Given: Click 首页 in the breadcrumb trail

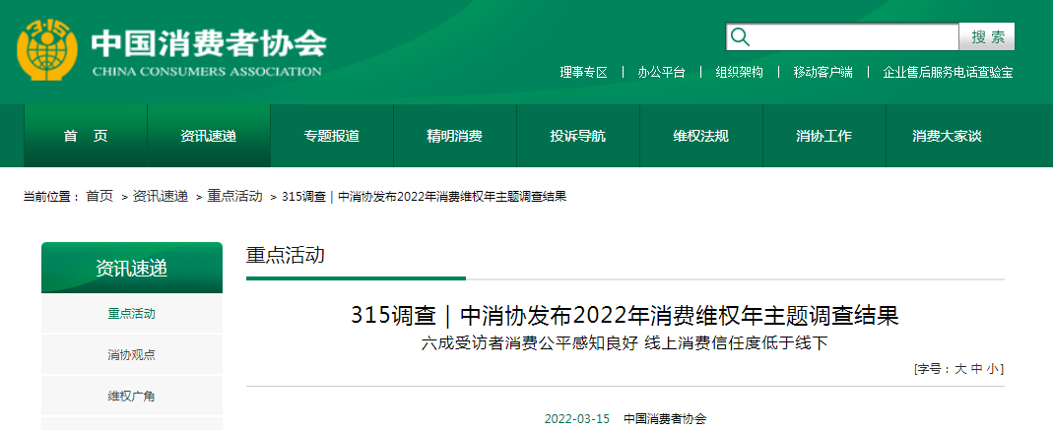Looking at the screenshot, I should (99, 197).
